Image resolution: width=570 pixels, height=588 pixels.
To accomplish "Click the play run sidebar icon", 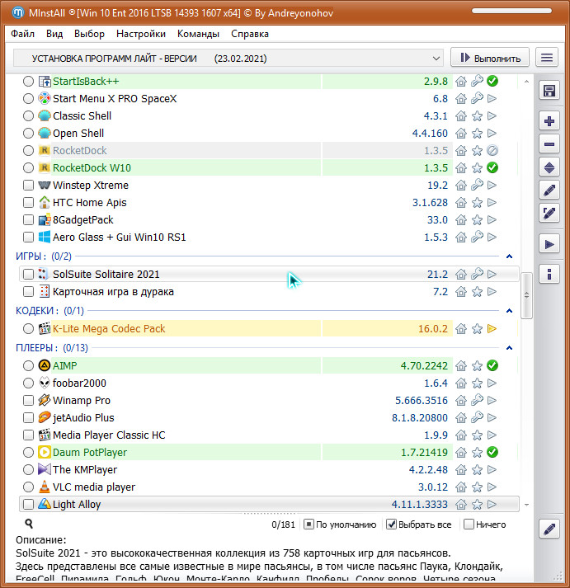I will (549, 244).
